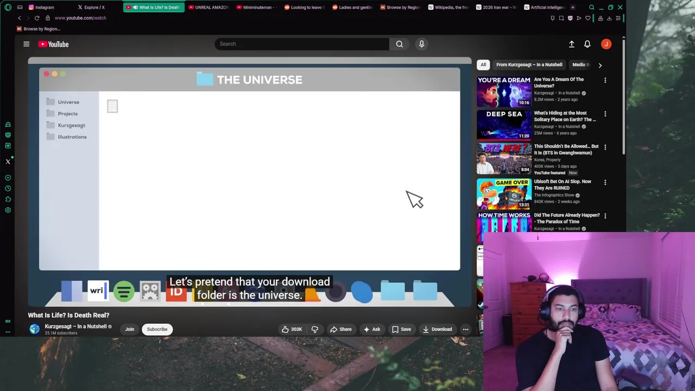Open What's Hiding at Most Solitary Place title

[565, 116]
